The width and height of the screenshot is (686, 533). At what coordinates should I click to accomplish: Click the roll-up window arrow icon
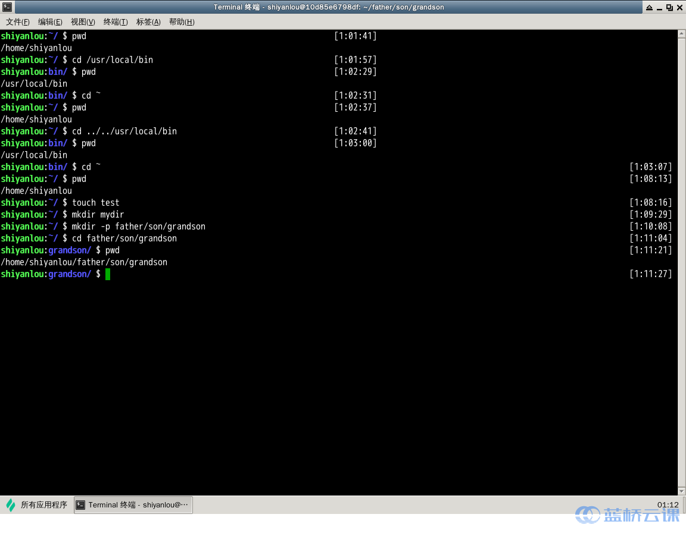(649, 7)
